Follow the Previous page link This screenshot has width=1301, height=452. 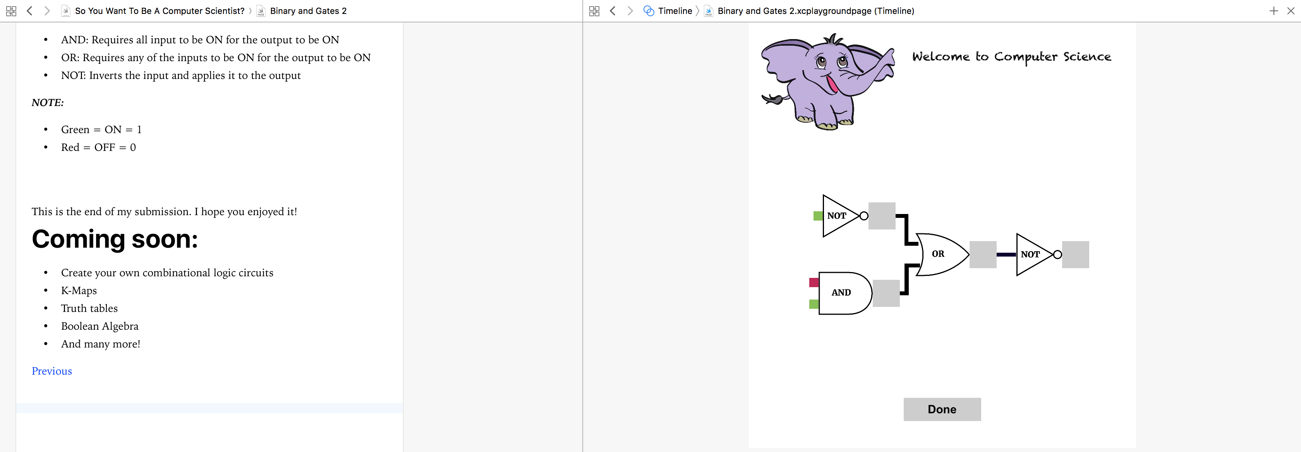51,371
